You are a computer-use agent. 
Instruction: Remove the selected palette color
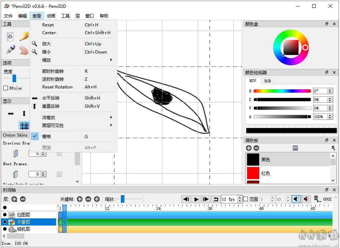[256, 148]
